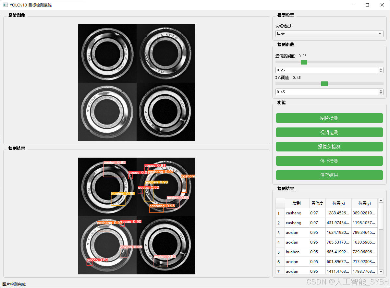The height and width of the screenshot is (288, 390).
Task: Click the 1288.4526 x-position cell
Action: pos(338,213)
